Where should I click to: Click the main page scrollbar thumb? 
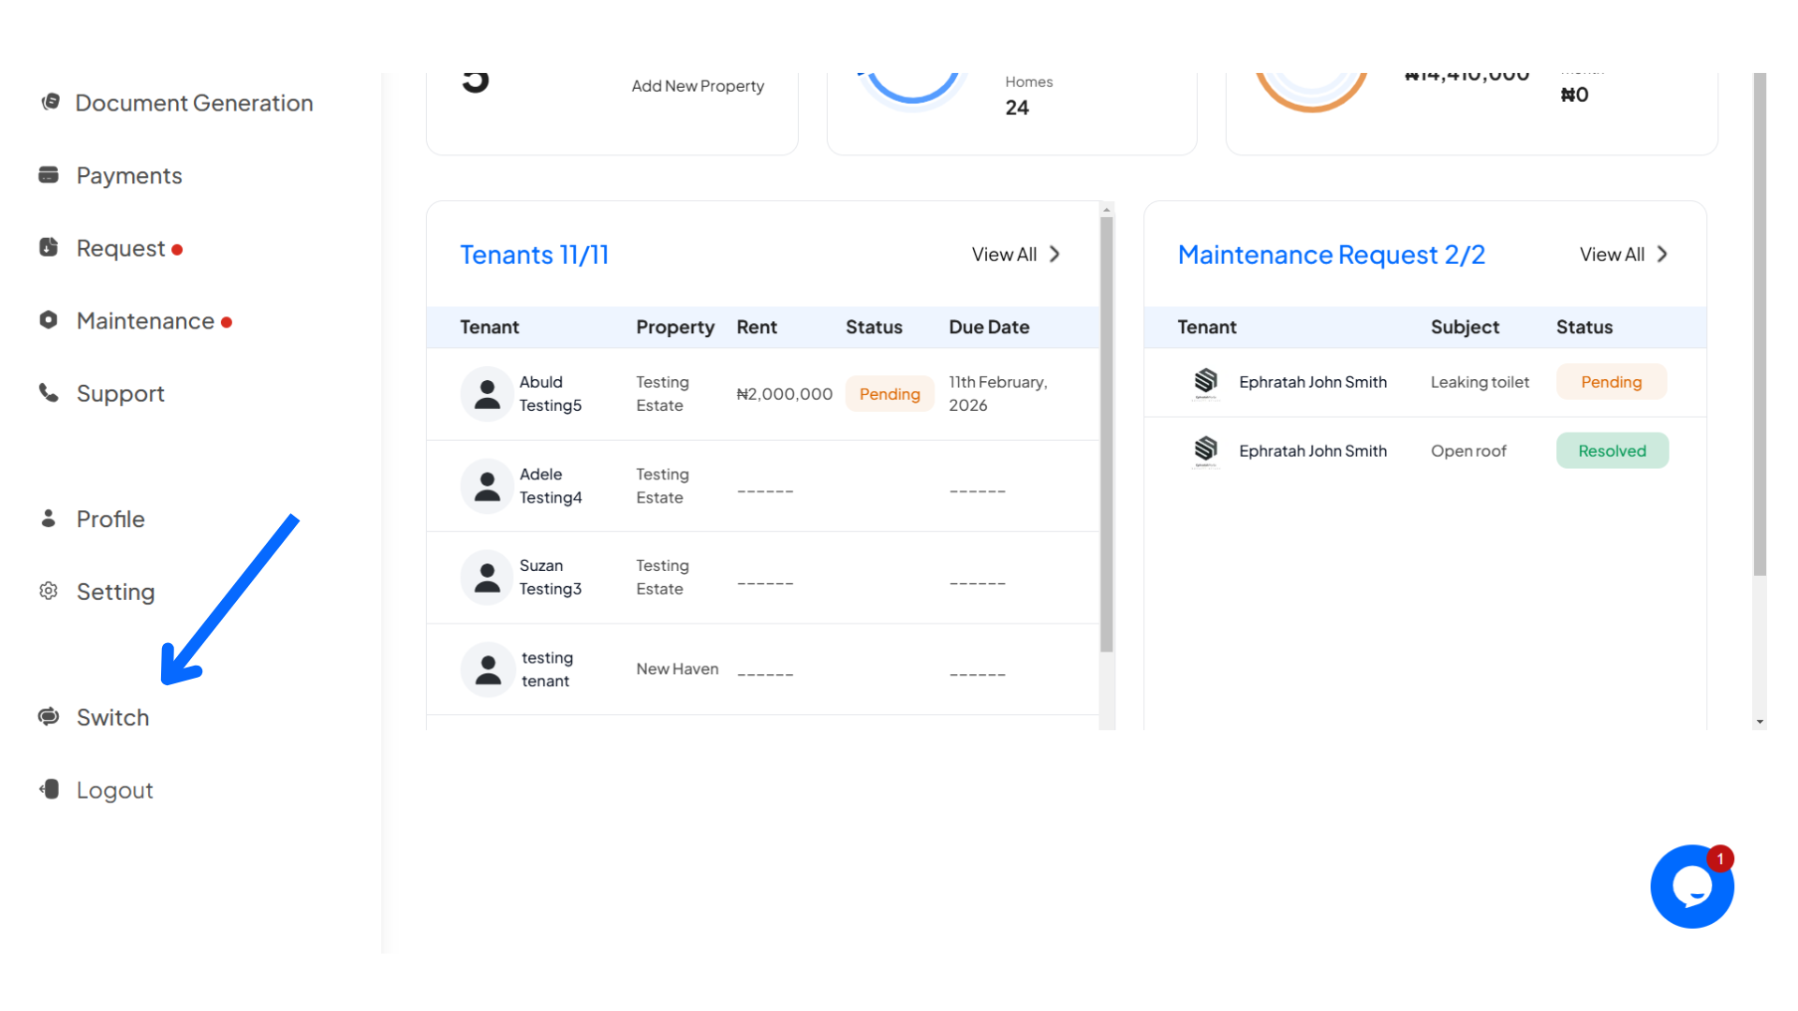point(1760,324)
